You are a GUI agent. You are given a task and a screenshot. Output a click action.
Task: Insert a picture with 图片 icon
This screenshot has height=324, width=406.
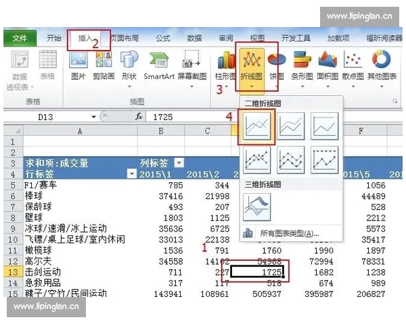(x=78, y=59)
